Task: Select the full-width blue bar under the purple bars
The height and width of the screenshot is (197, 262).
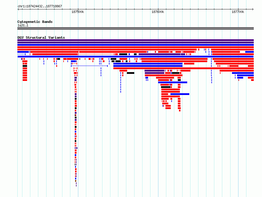Action: (135, 45)
